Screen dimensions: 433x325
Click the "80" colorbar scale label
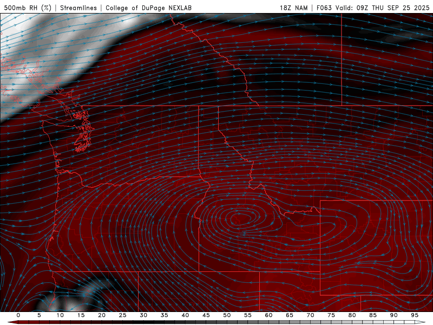(352, 315)
